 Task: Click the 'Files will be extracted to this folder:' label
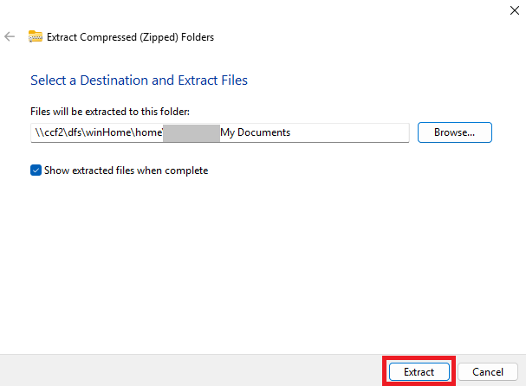(x=109, y=112)
